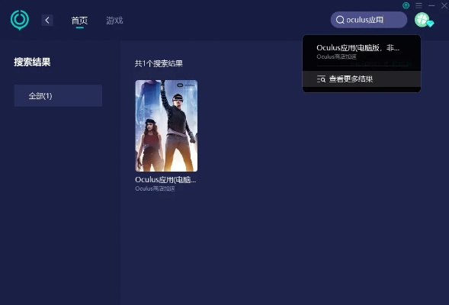The width and height of the screenshot is (449, 305).
Task: Select the Oculus应用(电脑版 search suggestion
Action: tap(361, 52)
